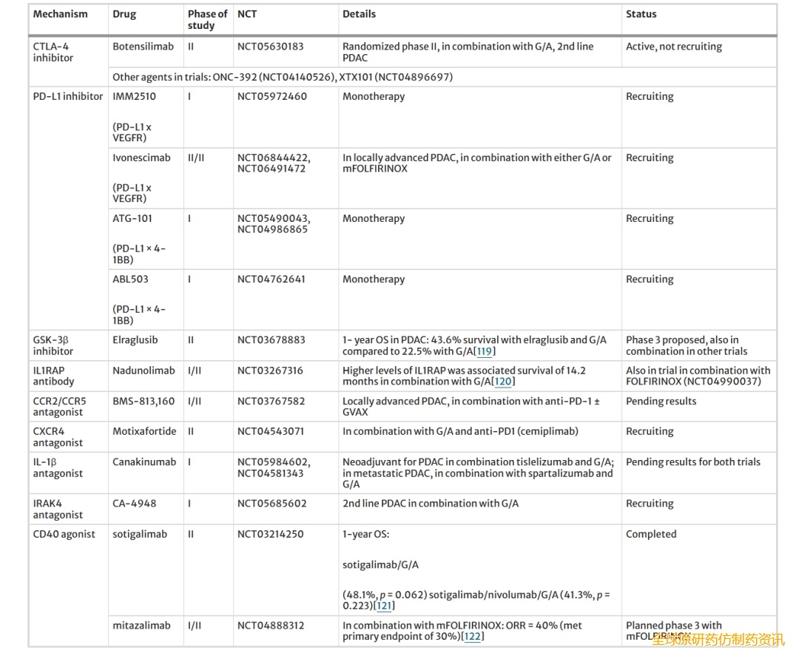Click the Details column header
The width and height of the screenshot is (799, 656).
[359, 14]
